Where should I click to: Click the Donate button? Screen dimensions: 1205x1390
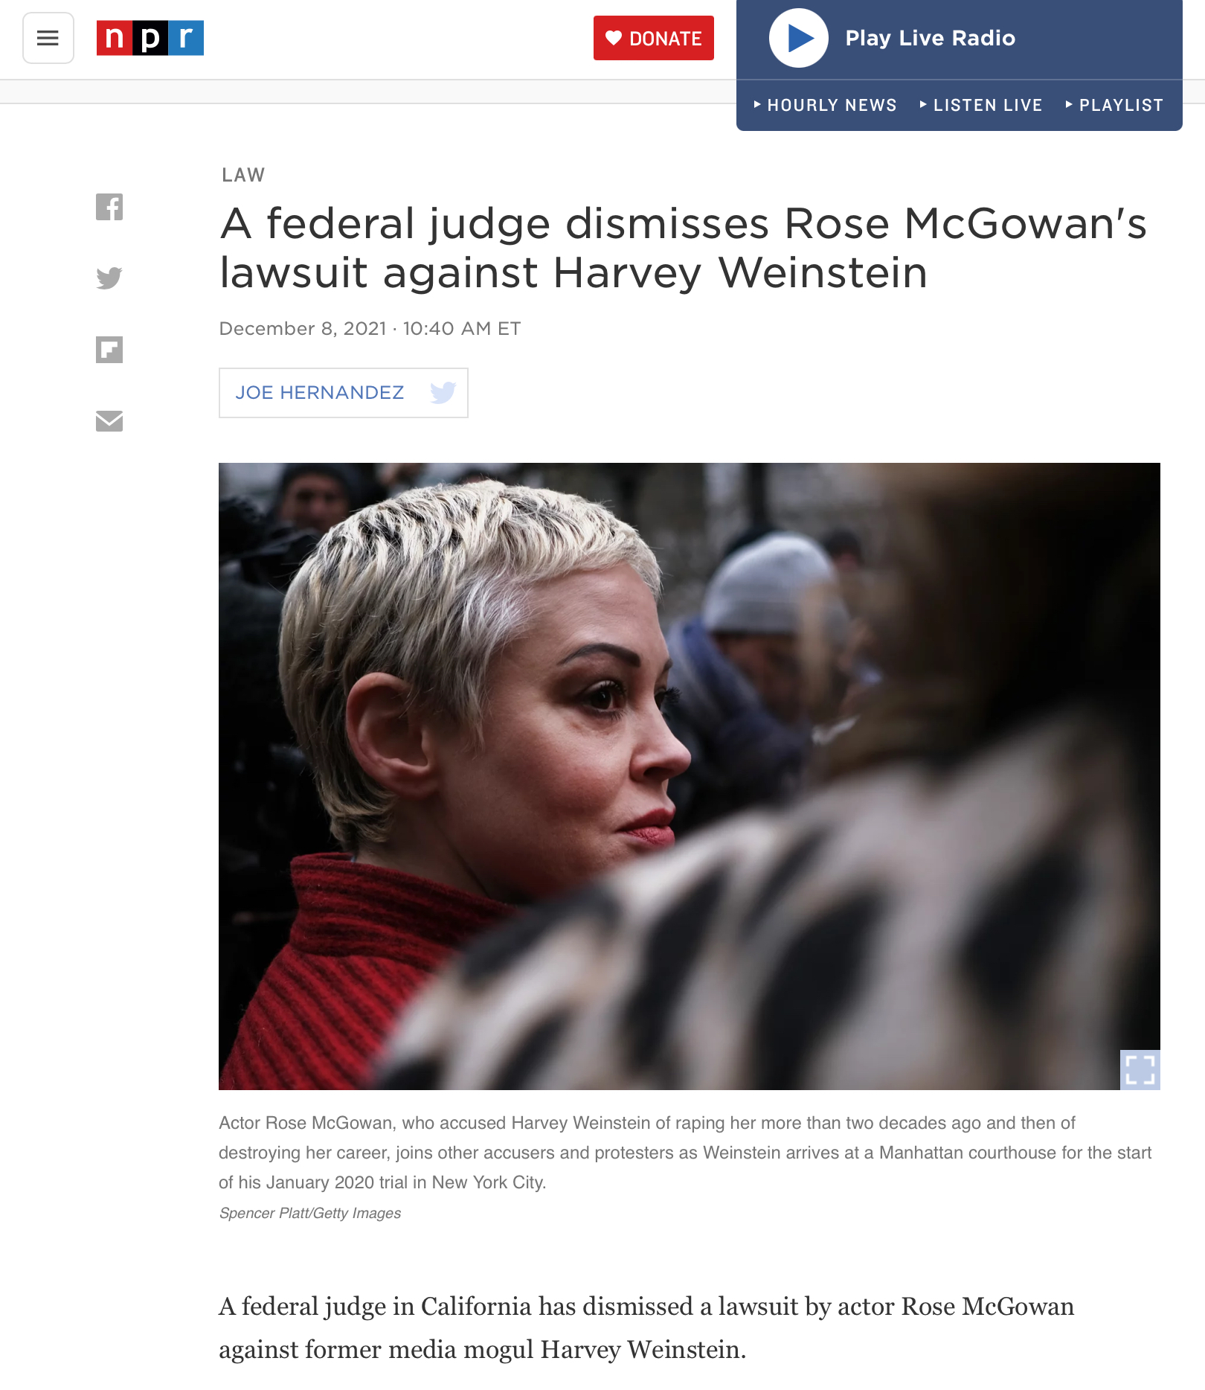[x=654, y=38]
